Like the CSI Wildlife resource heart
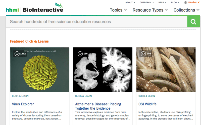201x125 pixels. (143, 54)
